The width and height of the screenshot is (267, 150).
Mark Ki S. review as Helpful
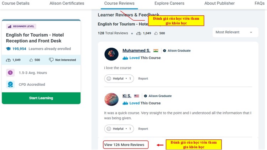(x=119, y=129)
